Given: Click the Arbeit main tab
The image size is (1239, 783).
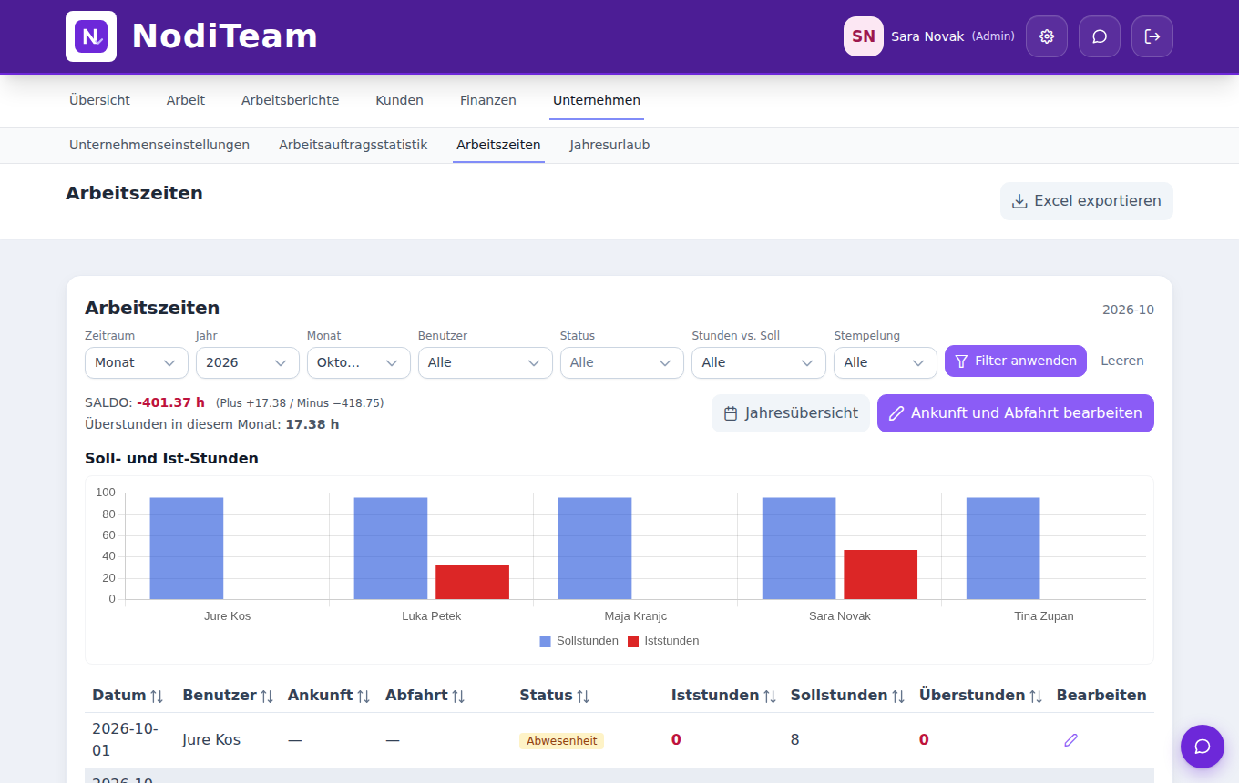Looking at the screenshot, I should pos(186,100).
